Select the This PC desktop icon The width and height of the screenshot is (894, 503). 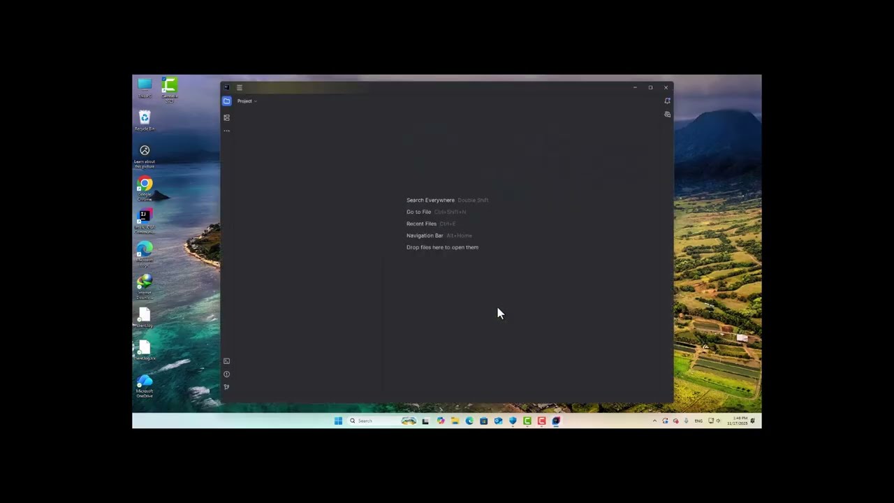tap(145, 88)
